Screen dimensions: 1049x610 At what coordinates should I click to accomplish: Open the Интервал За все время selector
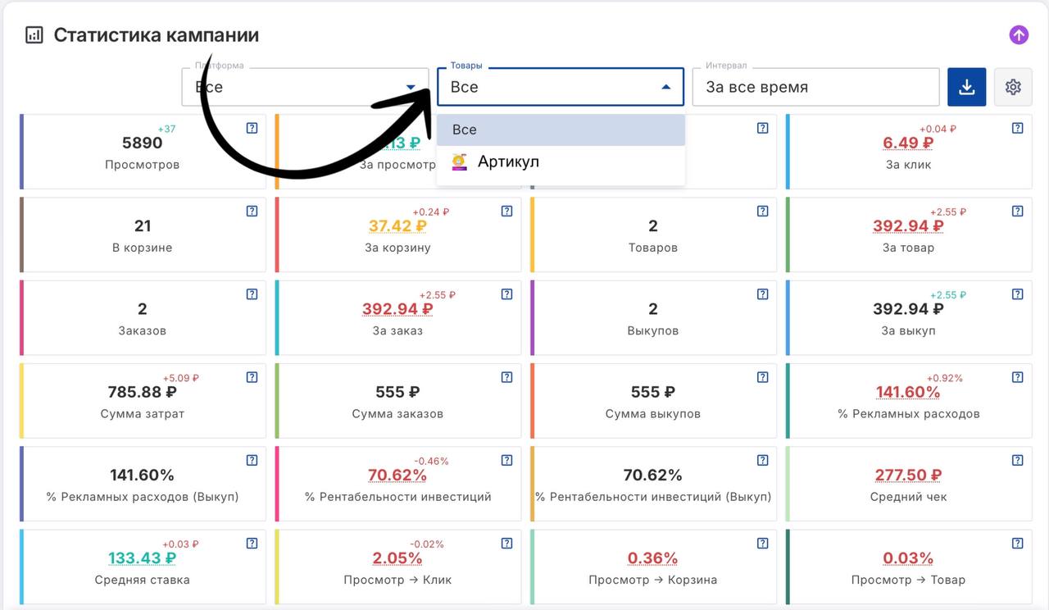[815, 87]
